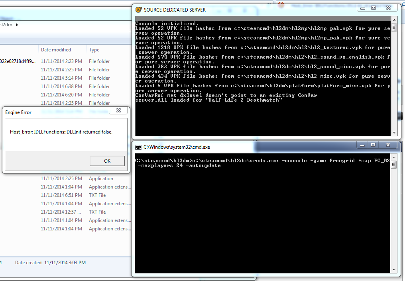Click the 'ConVarRef mat_dxlevel' console line
The width and height of the screenshot is (405, 281).
tap(226, 95)
